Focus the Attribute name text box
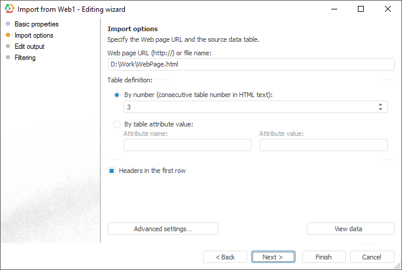 tap(187, 145)
